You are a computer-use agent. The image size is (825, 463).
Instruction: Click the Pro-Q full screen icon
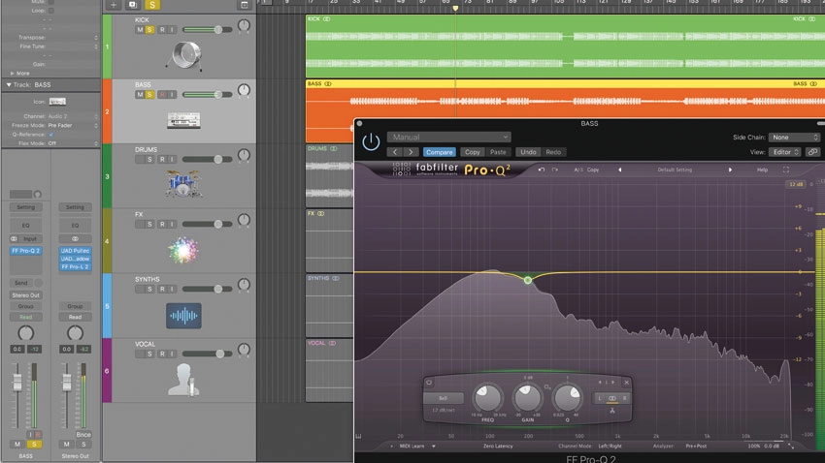[786, 170]
